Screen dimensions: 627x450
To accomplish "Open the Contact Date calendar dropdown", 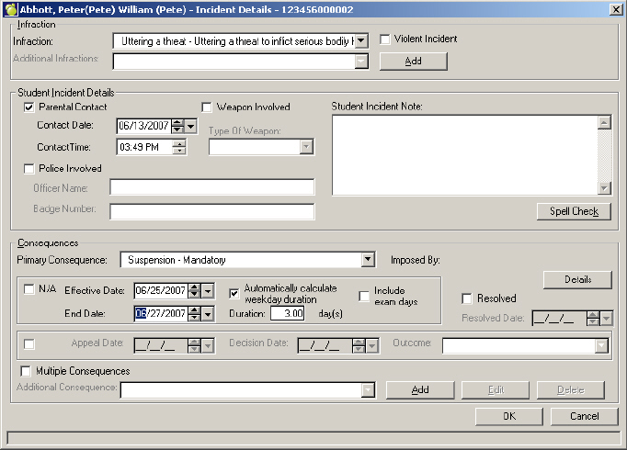I will (x=190, y=126).
